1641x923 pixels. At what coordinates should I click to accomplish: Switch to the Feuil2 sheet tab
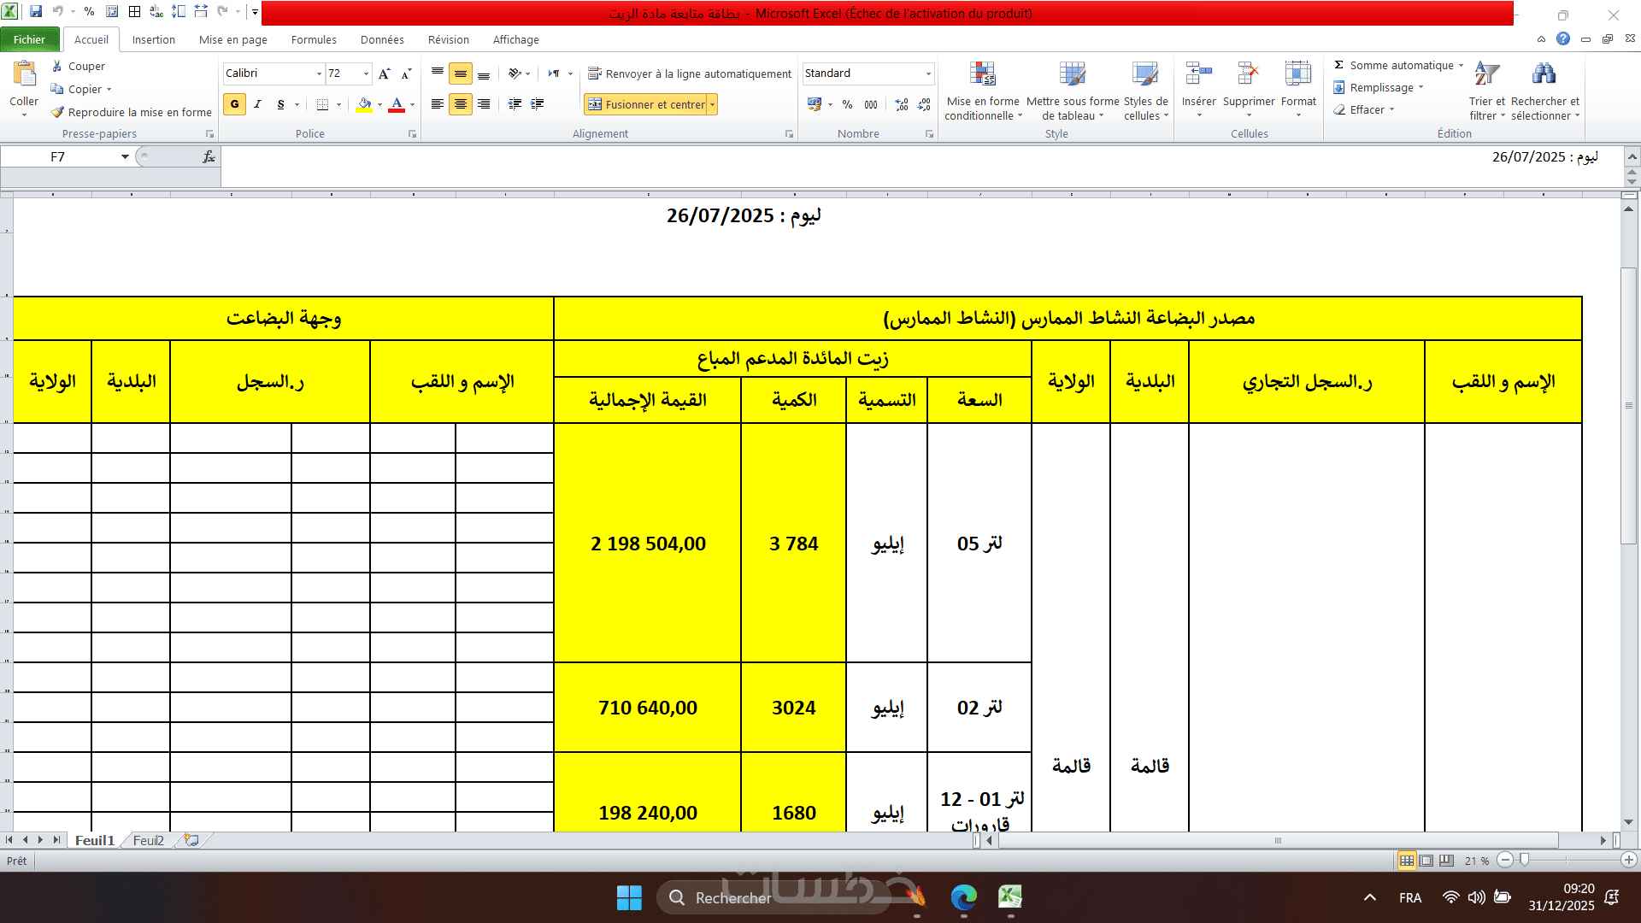pos(148,840)
